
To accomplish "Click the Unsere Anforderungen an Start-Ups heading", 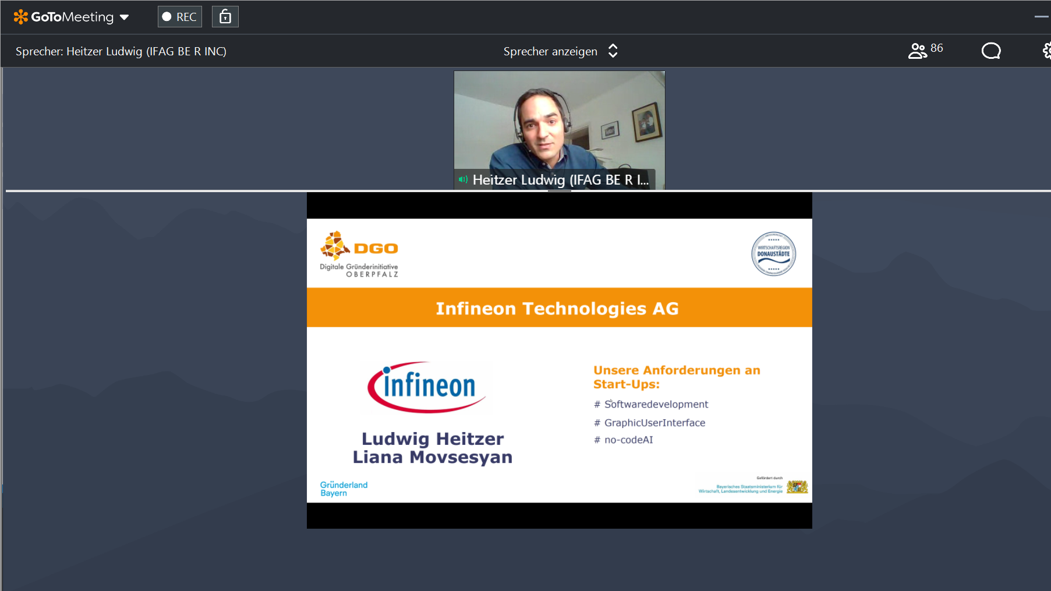I will click(677, 377).
